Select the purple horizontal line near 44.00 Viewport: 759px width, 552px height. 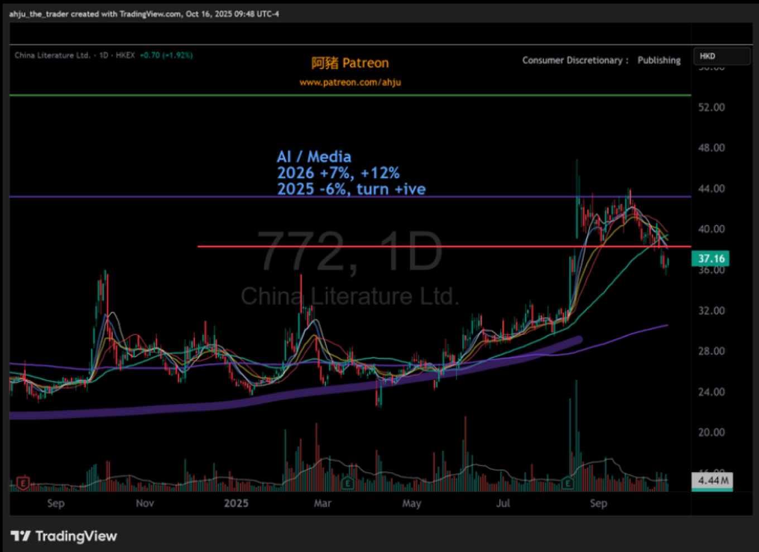(x=167, y=196)
